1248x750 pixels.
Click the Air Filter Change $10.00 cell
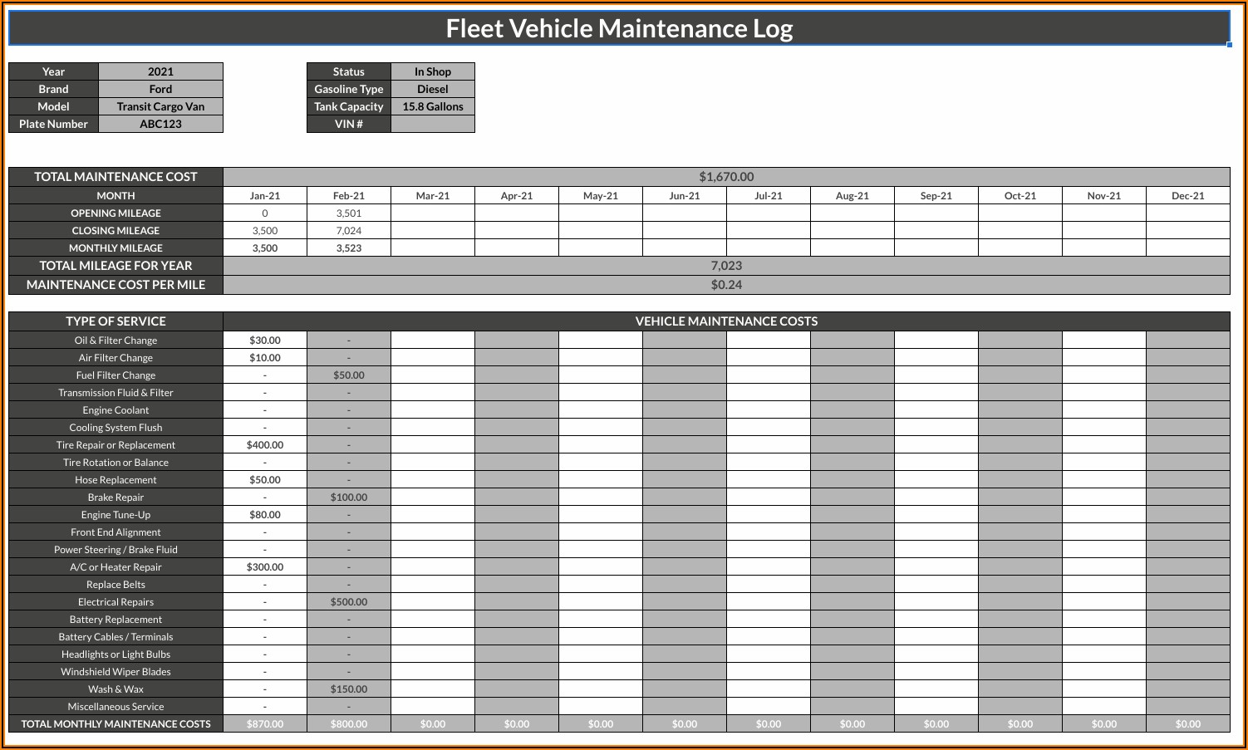pos(265,358)
